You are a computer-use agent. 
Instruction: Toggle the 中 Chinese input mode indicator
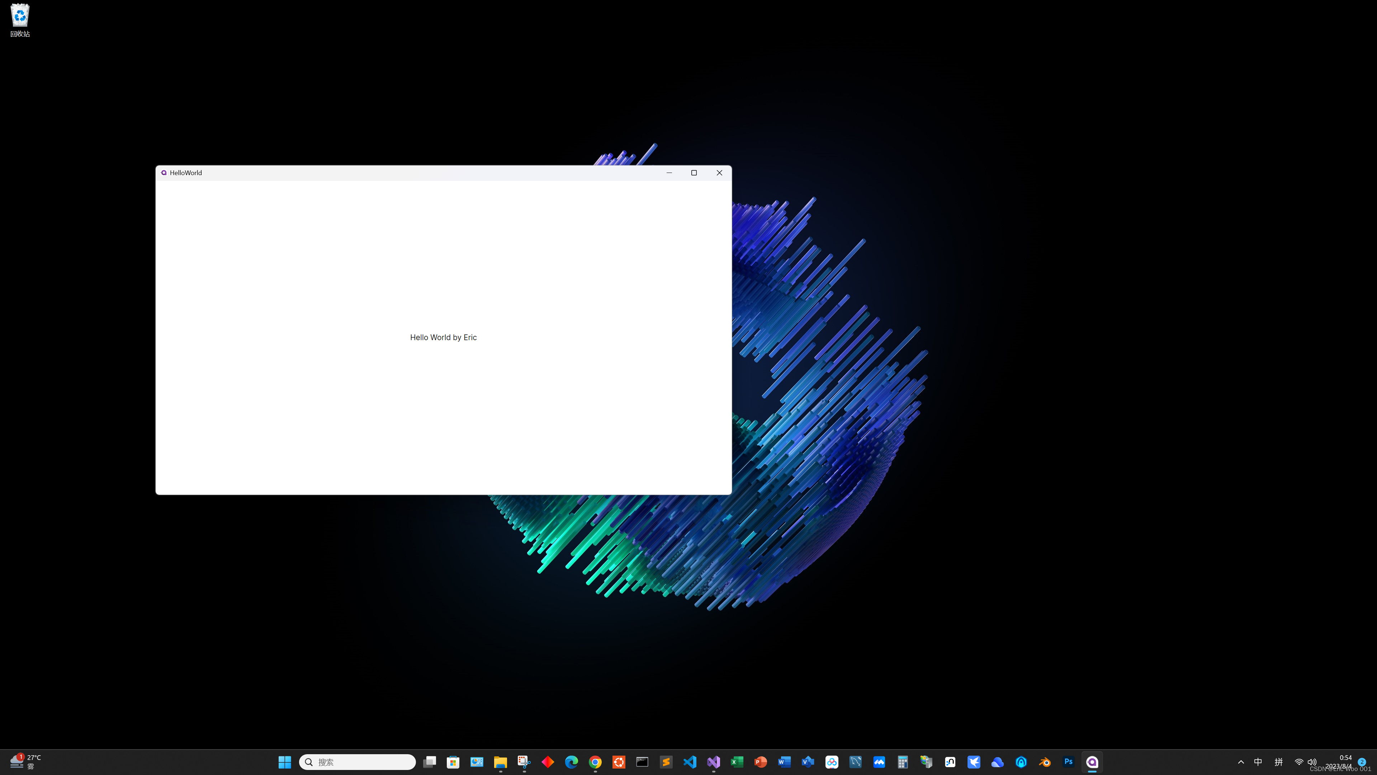tap(1258, 762)
